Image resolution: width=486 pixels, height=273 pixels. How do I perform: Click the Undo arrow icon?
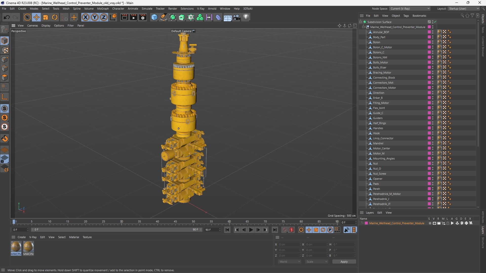[x=7, y=17]
